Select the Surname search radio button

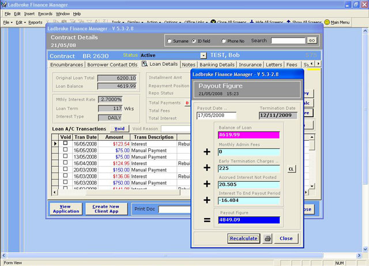point(169,41)
